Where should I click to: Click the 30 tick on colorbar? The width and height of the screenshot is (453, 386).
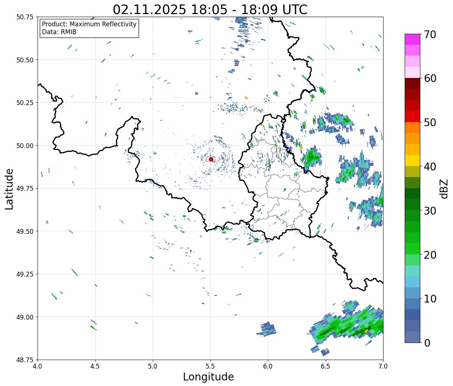pos(430,211)
